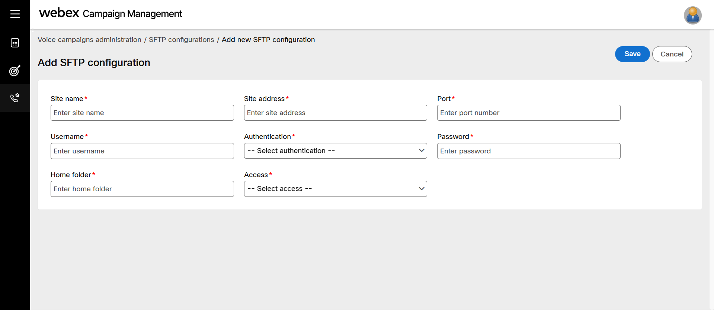Click the Site name label
The width and height of the screenshot is (714, 315).
point(67,99)
